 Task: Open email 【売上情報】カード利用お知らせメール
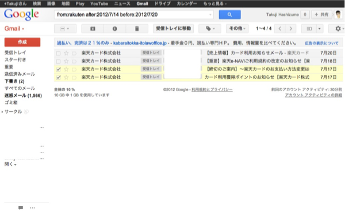(x=258, y=53)
